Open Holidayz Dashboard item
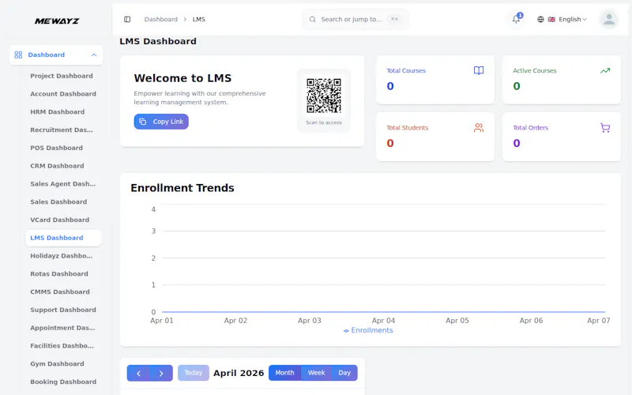Screen dimensions: 632x395 [62, 256]
